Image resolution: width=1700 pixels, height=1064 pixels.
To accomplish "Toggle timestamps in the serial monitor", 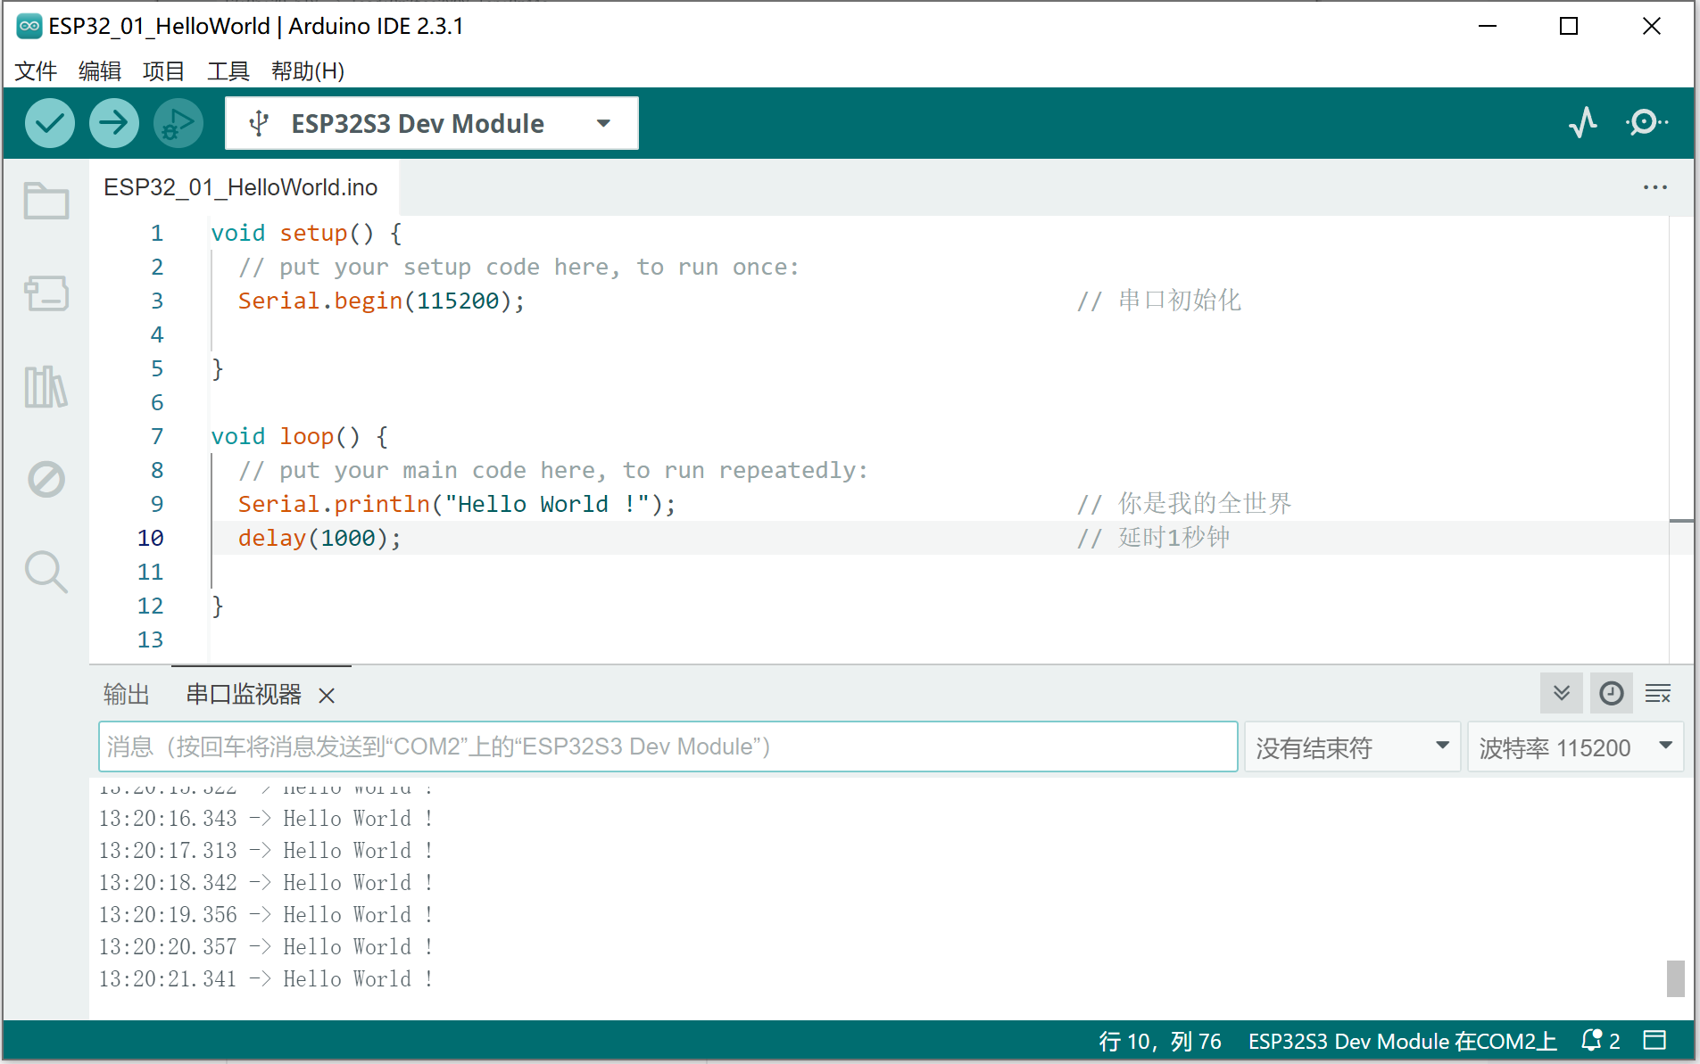I will coord(1611,693).
